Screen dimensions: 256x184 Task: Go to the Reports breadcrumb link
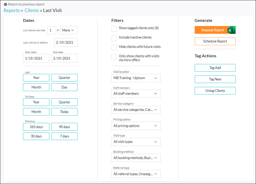pos(11,10)
